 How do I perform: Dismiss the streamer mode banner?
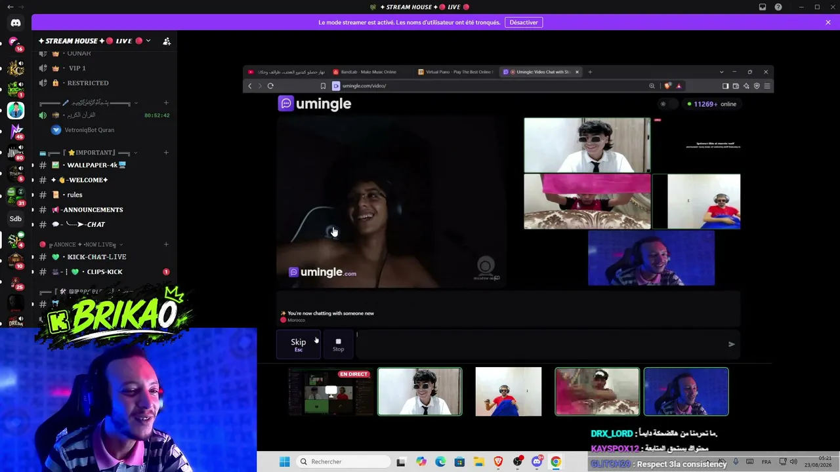coord(828,22)
